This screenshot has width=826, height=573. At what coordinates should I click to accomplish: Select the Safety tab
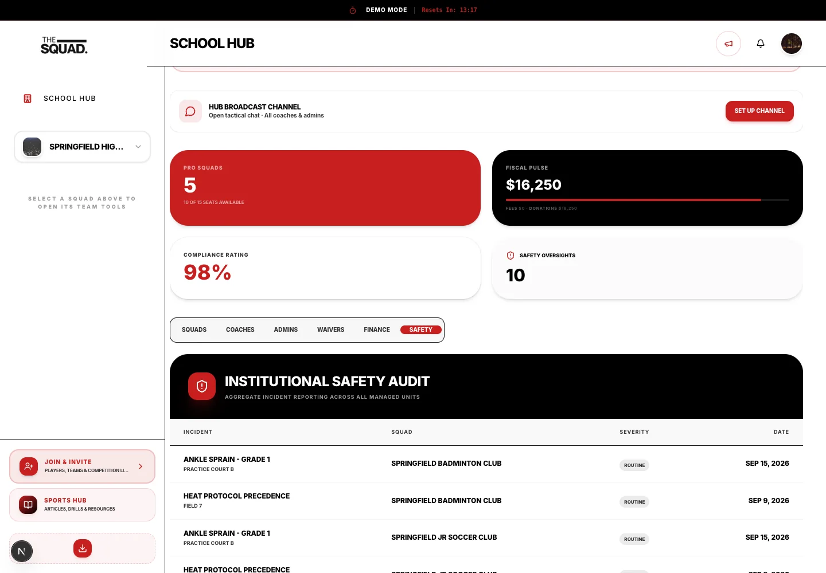coord(421,330)
